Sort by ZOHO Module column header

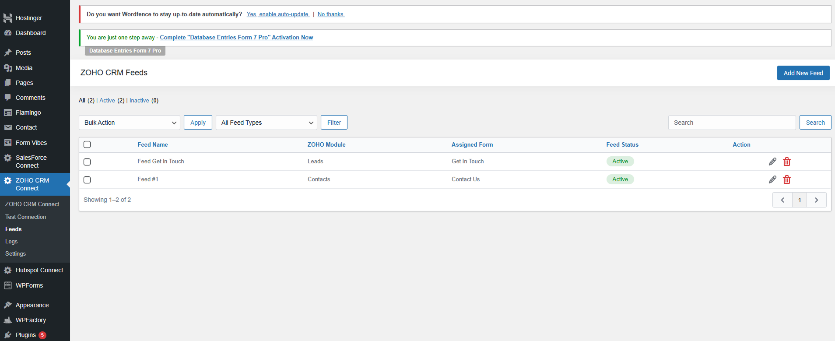point(326,145)
